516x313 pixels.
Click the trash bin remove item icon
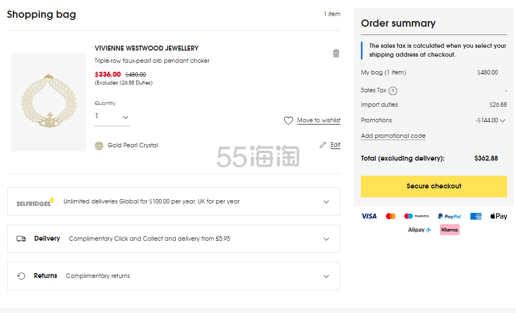click(x=336, y=53)
